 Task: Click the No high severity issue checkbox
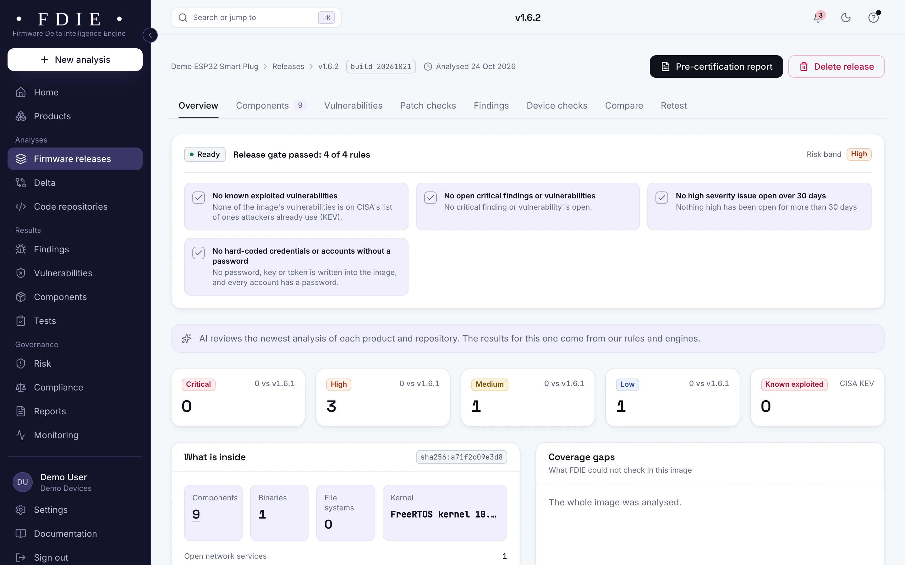pos(662,198)
